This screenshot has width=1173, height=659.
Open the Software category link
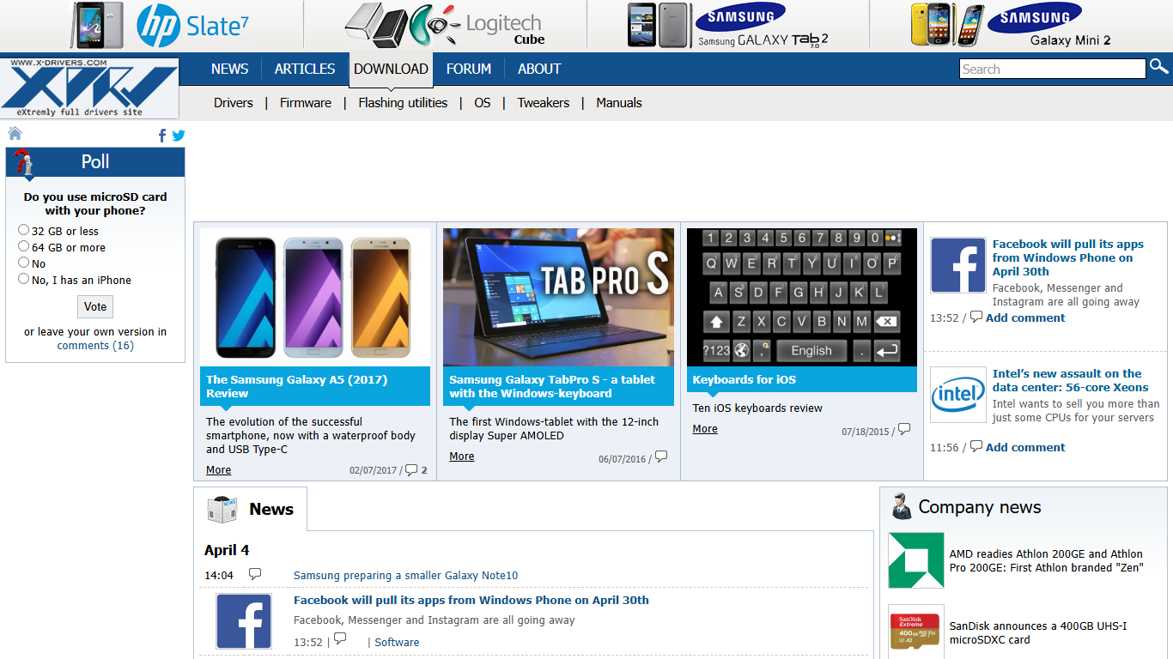click(x=397, y=642)
